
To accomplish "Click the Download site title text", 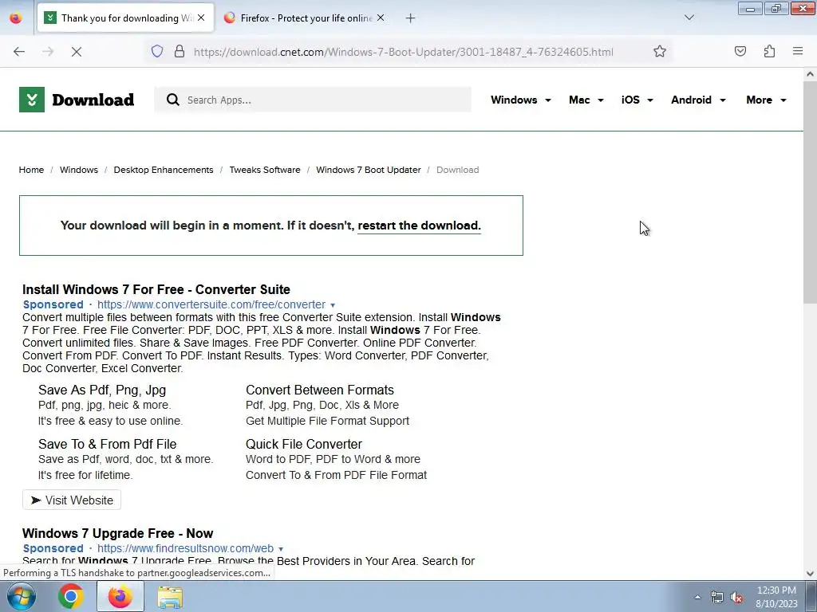I will click(x=93, y=100).
